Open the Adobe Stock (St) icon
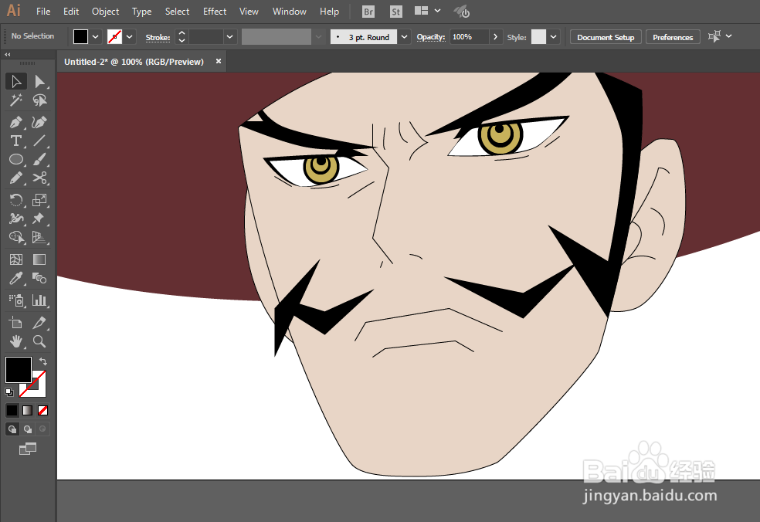This screenshot has width=760, height=522. (x=396, y=12)
